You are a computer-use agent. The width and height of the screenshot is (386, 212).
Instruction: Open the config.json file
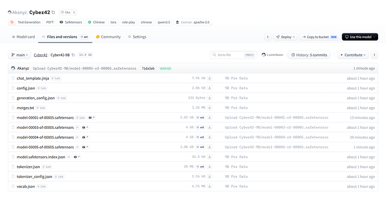(26, 88)
